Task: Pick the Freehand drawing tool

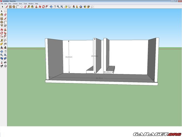Action: (5, 25)
